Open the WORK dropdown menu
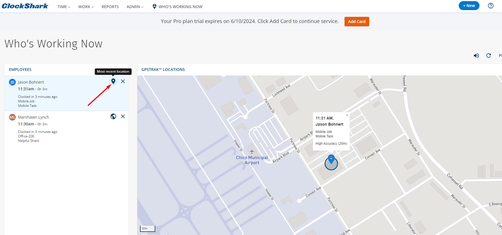 pos(86,7)
